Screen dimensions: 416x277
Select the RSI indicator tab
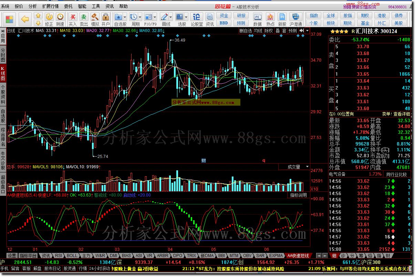click(x=59, y=256)
